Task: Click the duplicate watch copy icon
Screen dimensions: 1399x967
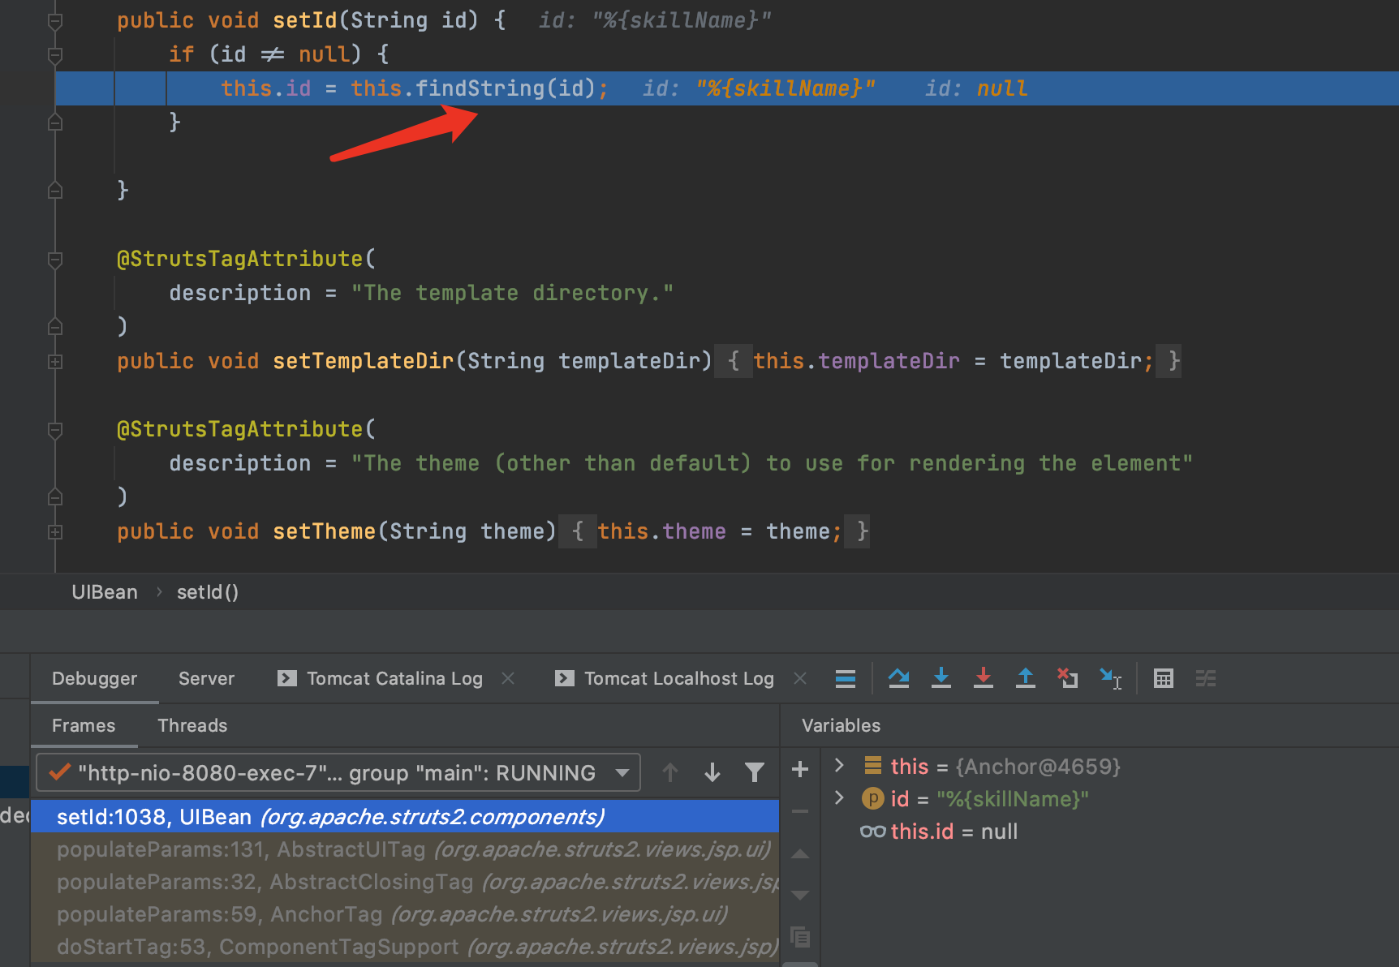Action: pos(800,937)
